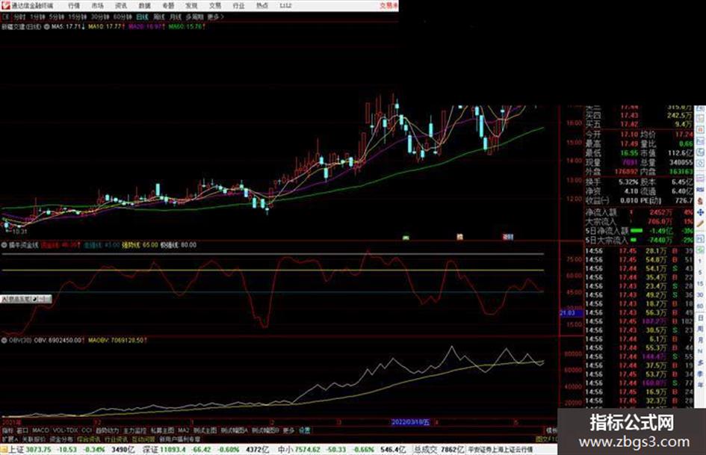Image resolution: width=706 pixels, height=455 pixels.
Task: Open the 关联报价 tab
Action: click(34, 439)
